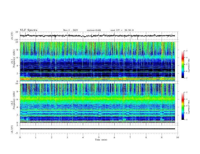
Task: Click the ch.3(V) axis label
Action: [x=12, y=129]
